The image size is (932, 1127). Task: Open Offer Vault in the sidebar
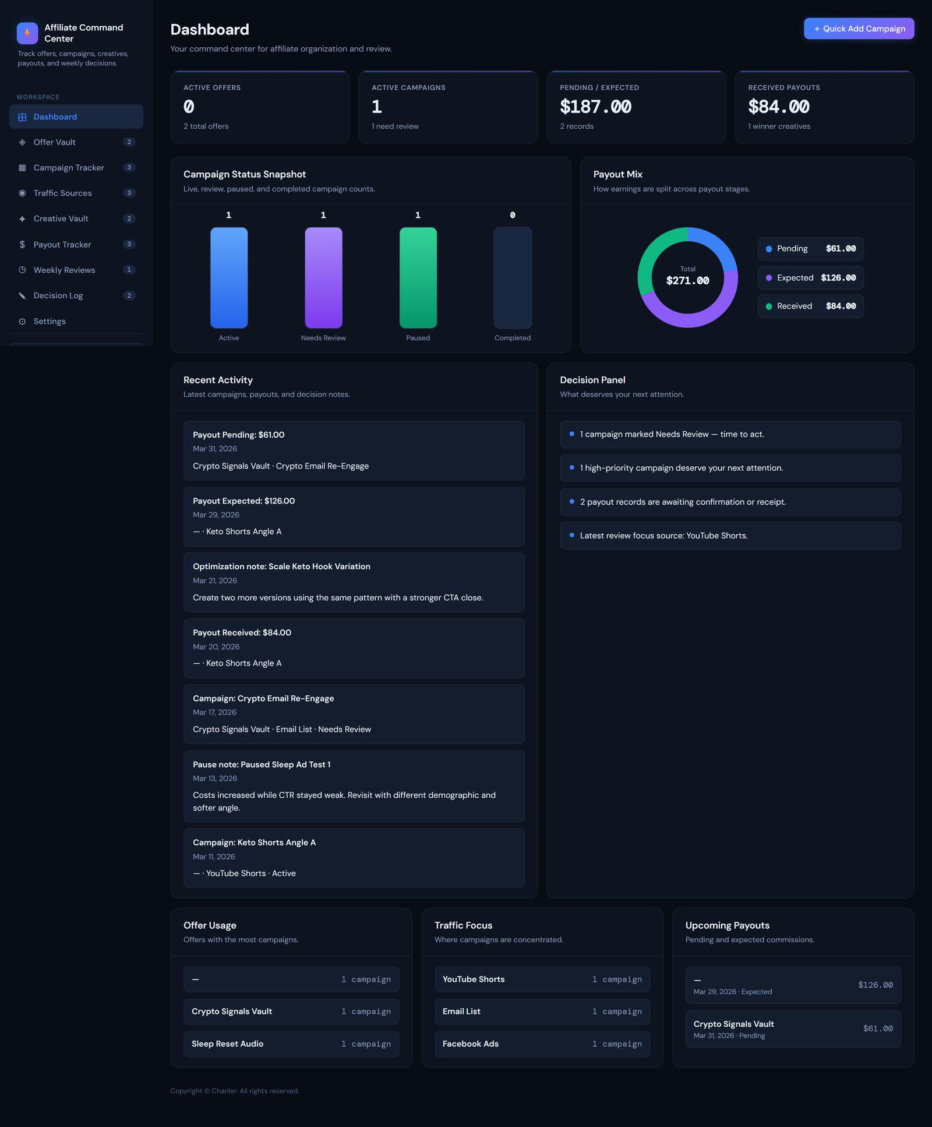76,142
